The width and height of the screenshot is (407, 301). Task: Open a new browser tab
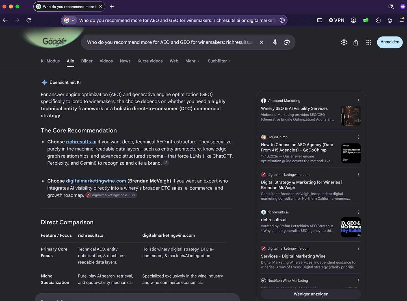tap(112, 6)
